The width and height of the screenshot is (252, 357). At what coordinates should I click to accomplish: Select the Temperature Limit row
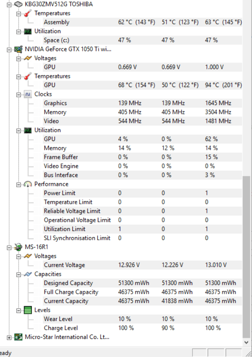[x=143, y=202]
